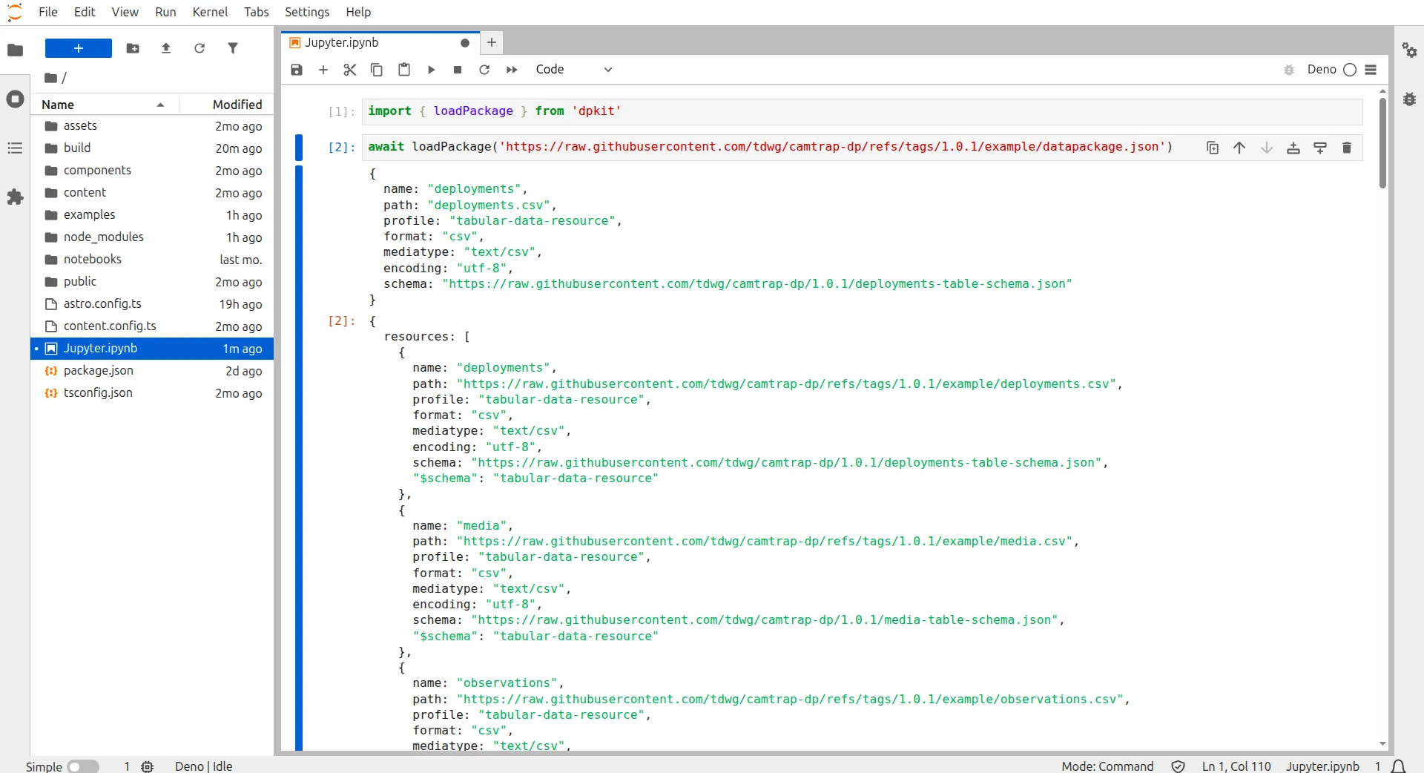Open the file browser filter toggle
This screenshot has height=773, width=1424.
click(x=233, y=47)
